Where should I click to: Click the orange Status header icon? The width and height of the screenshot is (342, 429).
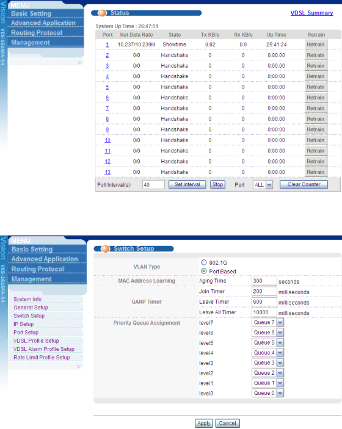[x=102, y=13]
